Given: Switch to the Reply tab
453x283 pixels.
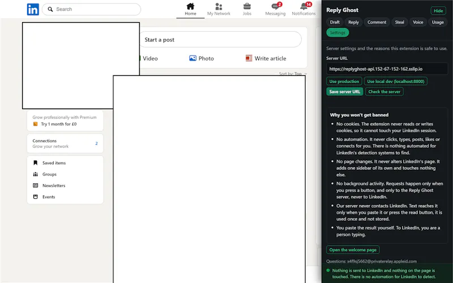Looking at the screenshot, I should point(353,22).
